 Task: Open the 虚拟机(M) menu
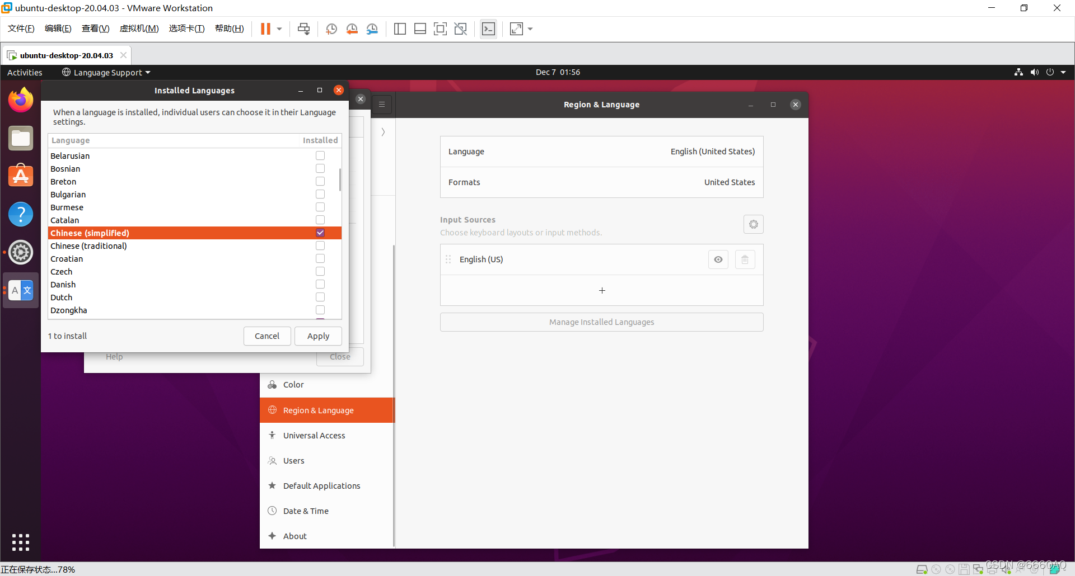pyautogui.click(x=139, y=29)
